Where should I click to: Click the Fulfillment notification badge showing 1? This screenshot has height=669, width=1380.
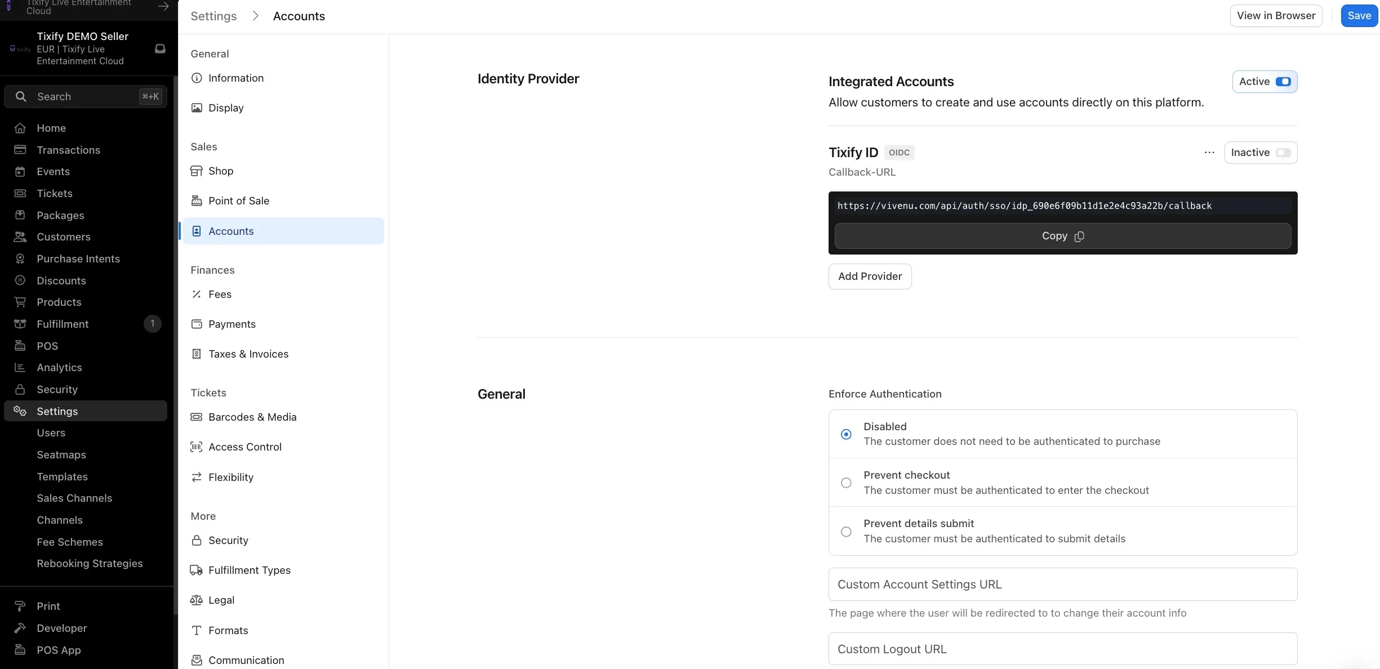(x=152, y=324)
